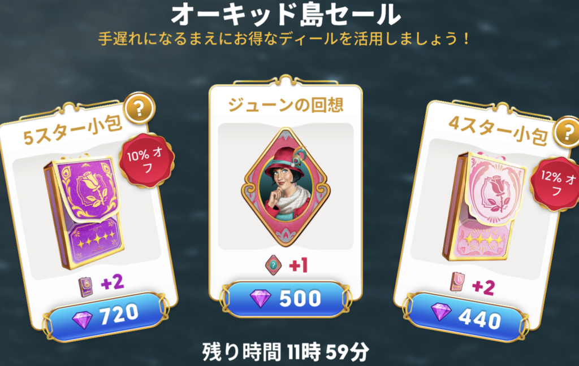Image resolution: width=579 pixels, height=366 pixels.
Task: Tap June's diamond portrait card
Action: click(x=286, y=187)
